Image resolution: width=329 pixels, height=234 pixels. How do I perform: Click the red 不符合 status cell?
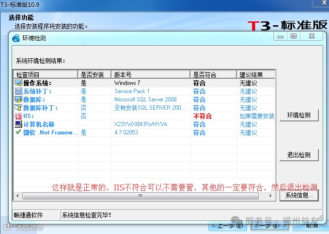point(203,116)
